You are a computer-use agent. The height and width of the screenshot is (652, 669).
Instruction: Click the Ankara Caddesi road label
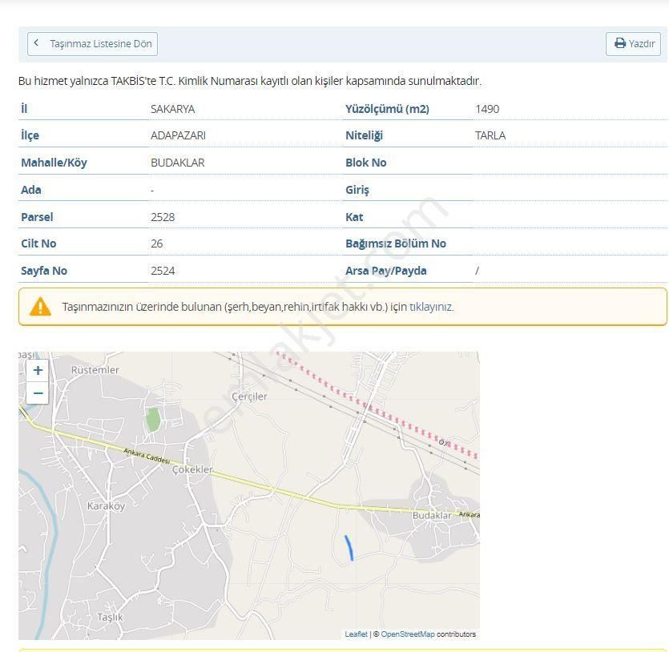(x=147, y=456)
